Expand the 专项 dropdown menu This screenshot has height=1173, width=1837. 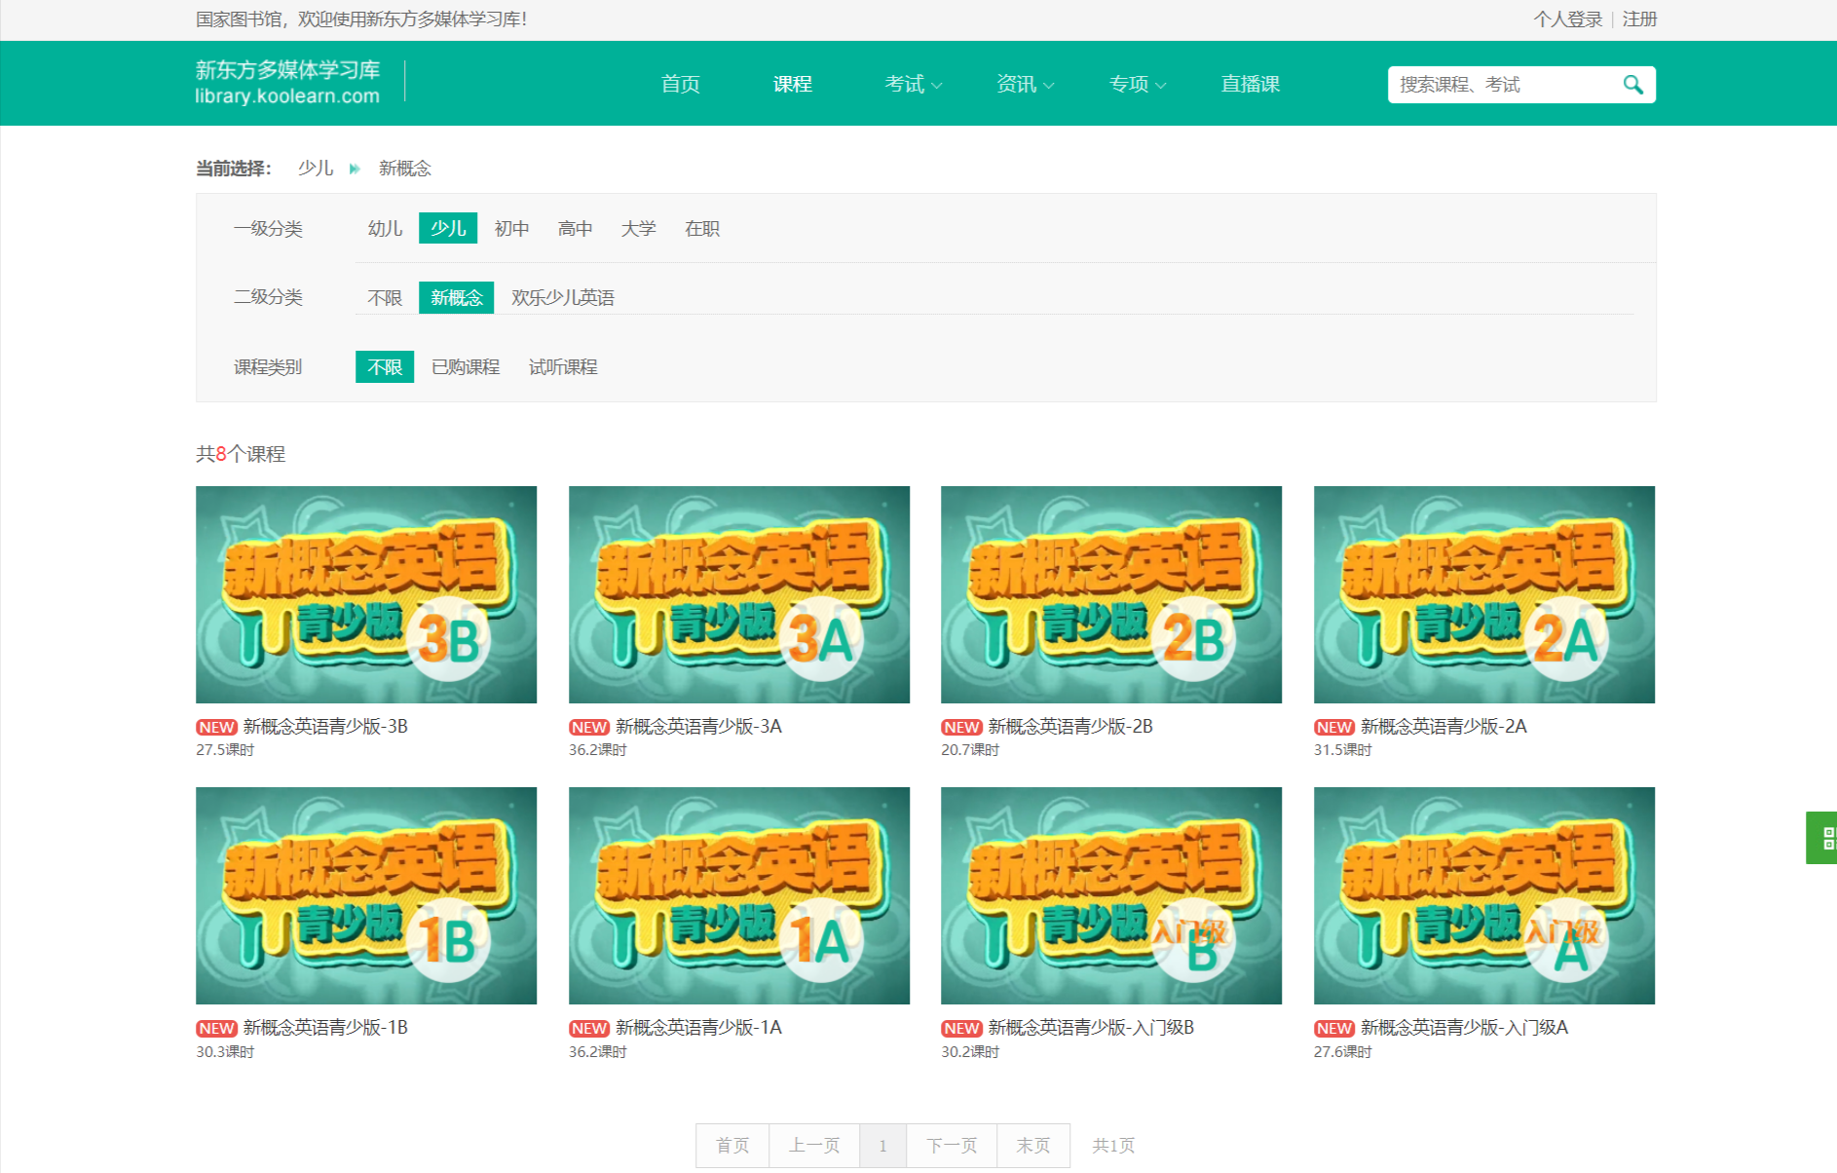[1138, 85]
